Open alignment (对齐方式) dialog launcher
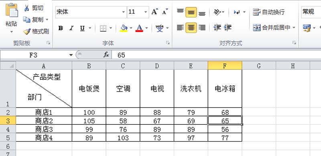The image size is (321, 156). click(294, 43)
